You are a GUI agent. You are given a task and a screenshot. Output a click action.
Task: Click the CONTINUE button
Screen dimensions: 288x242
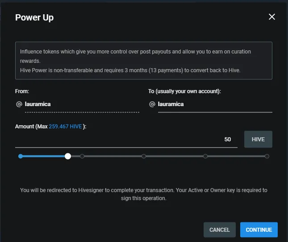259,230
